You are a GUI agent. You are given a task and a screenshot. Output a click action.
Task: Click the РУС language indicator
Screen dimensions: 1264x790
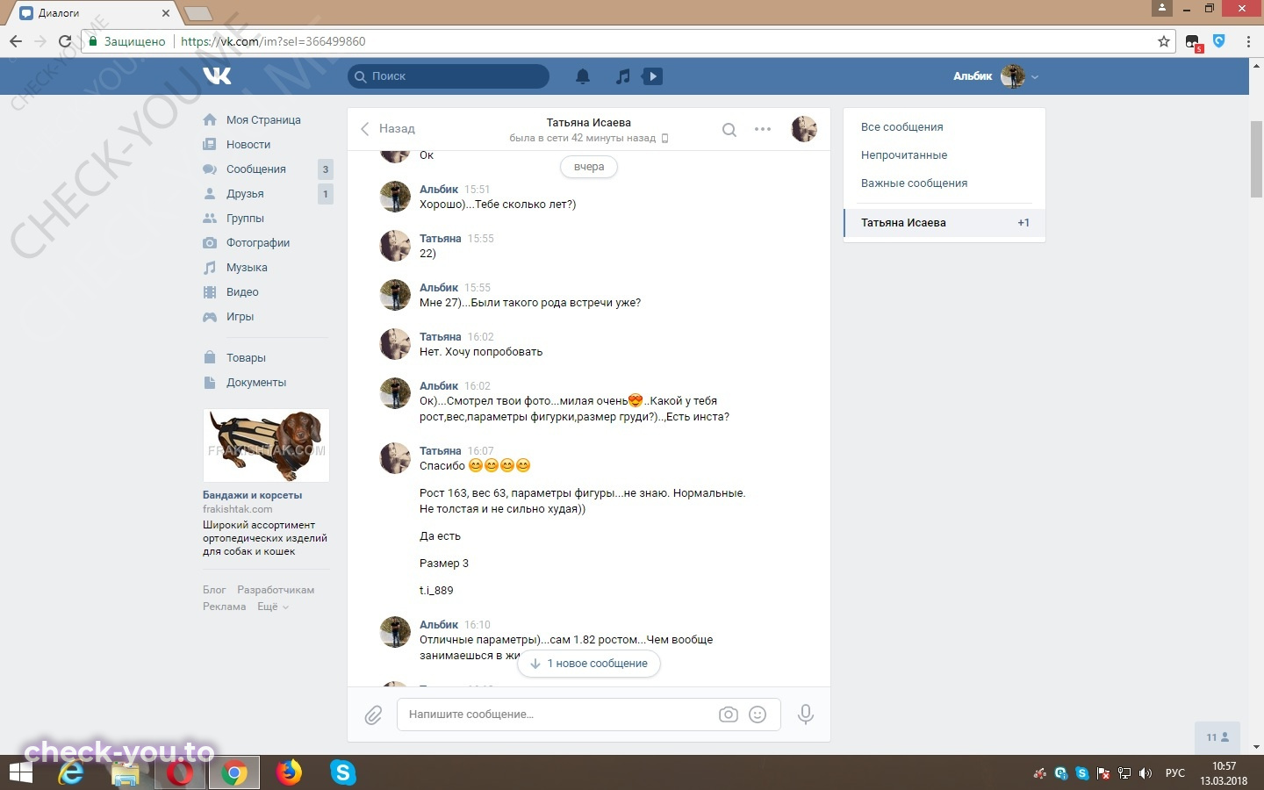1174,773
